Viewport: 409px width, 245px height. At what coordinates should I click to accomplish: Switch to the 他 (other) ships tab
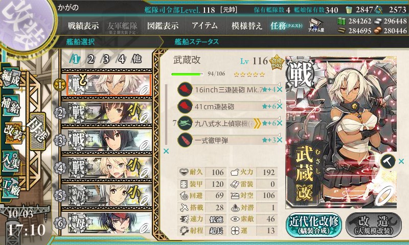[x=137, y=59]
